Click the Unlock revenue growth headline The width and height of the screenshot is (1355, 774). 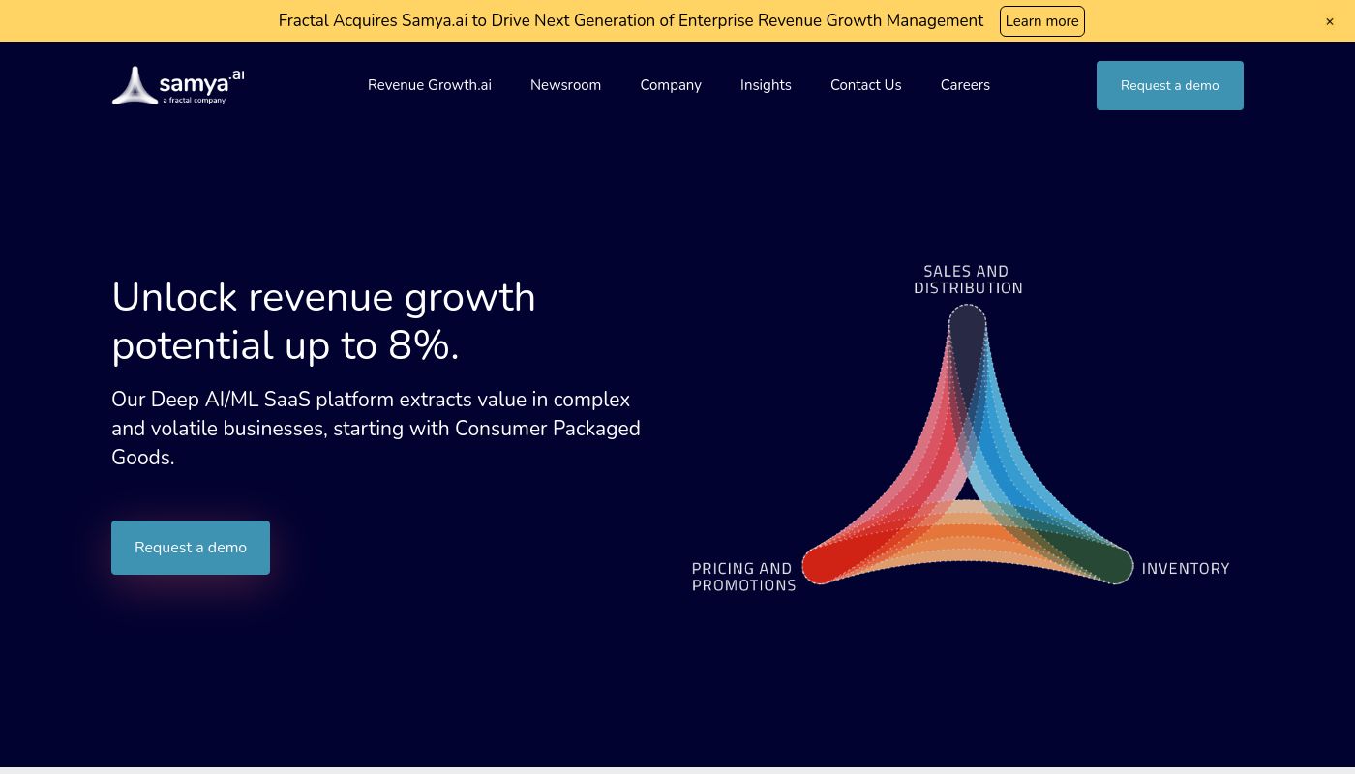coord(323,321)
